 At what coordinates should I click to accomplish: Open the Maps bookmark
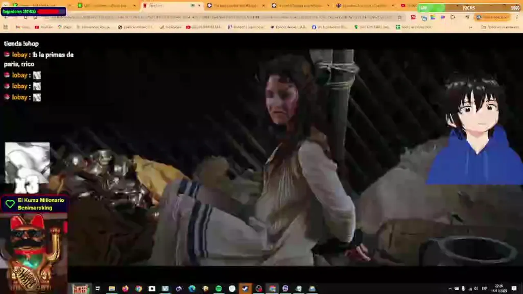(65, 27)
